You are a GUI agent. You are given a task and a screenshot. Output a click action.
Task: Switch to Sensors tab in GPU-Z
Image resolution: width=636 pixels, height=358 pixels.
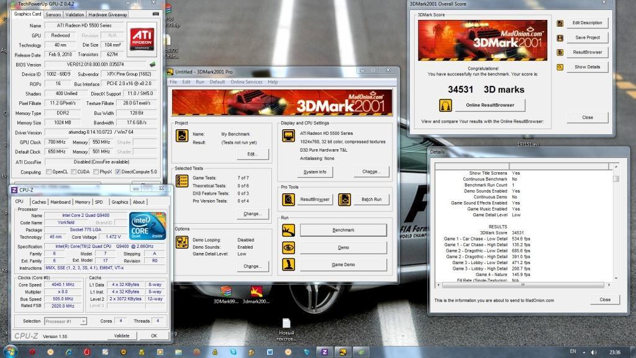[x=53, y=15]
